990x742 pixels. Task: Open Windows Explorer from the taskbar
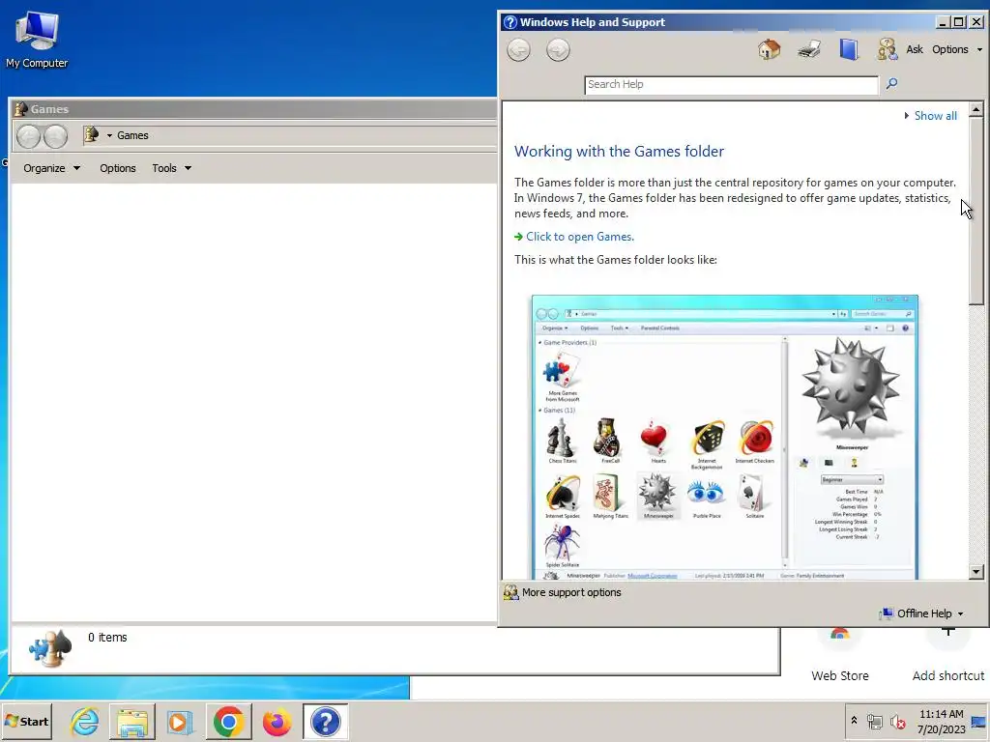coord(131,721)
